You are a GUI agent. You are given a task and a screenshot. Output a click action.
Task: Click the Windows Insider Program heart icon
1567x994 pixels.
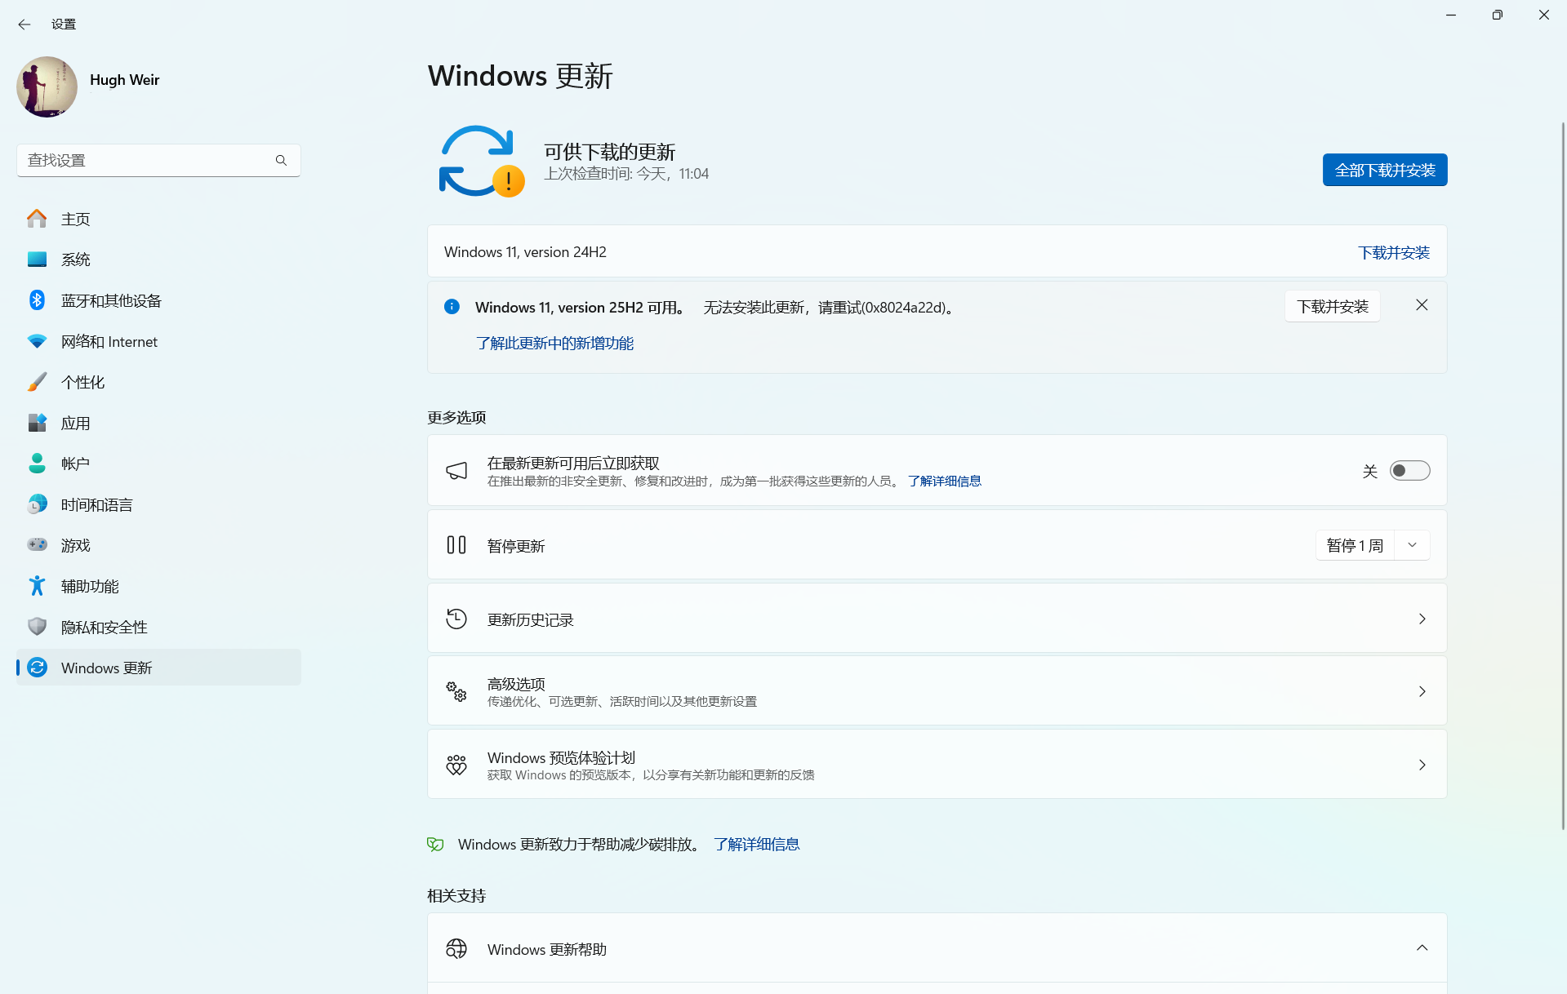(x=456, y=764)
